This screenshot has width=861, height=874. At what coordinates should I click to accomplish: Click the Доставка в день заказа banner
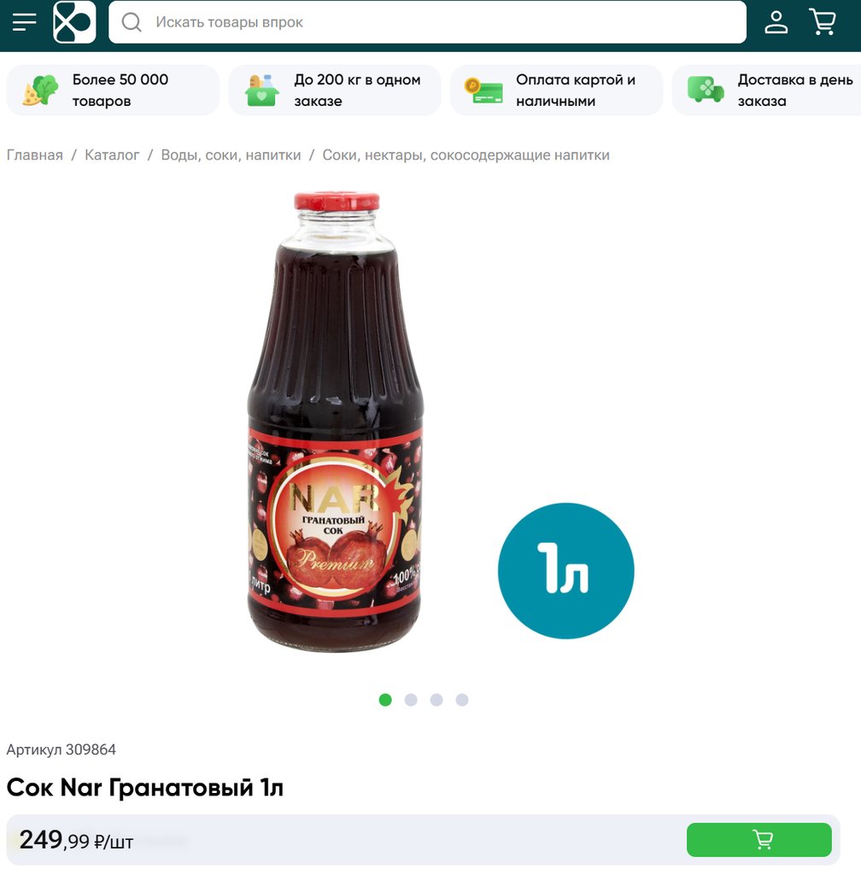[767, 90]
